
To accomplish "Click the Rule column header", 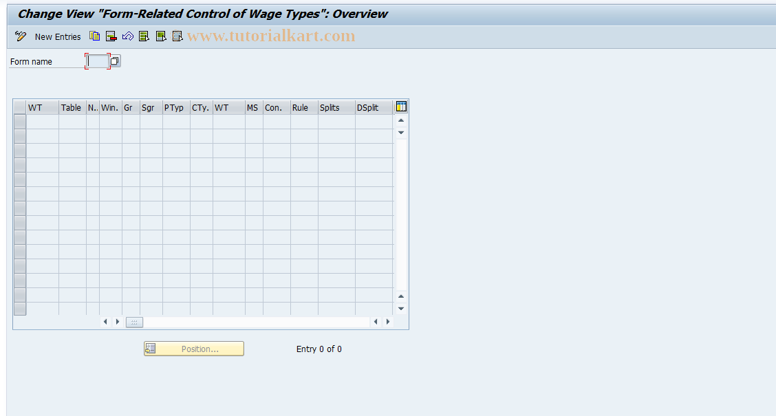I will (304, 107).
